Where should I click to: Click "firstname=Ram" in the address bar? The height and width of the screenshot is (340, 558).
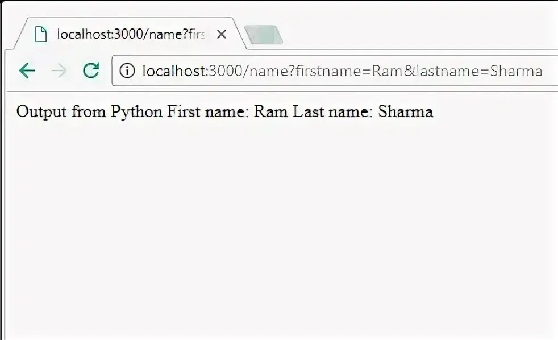[x=348, y=71]
